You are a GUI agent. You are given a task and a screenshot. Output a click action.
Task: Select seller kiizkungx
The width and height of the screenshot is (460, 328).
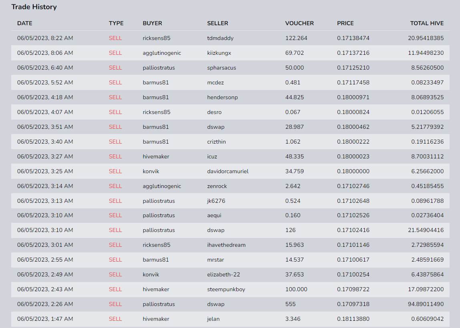[x=219, y=53]
